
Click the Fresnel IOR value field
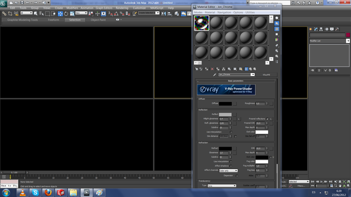point(260,123)
